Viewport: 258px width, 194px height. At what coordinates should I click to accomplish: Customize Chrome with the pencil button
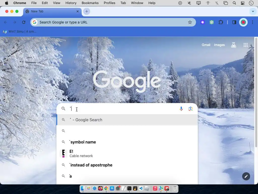coord(246,176)
